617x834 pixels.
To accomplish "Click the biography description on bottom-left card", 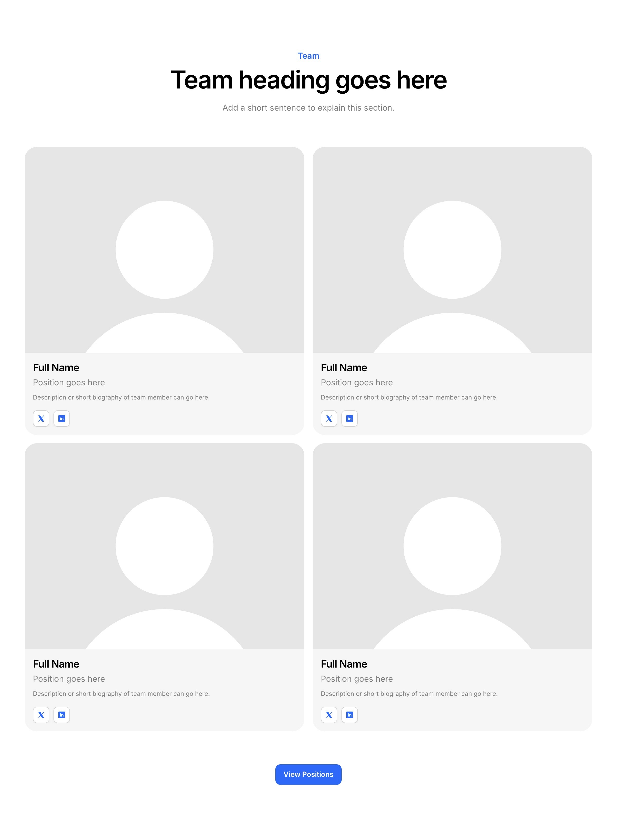I will click(121, 694).
